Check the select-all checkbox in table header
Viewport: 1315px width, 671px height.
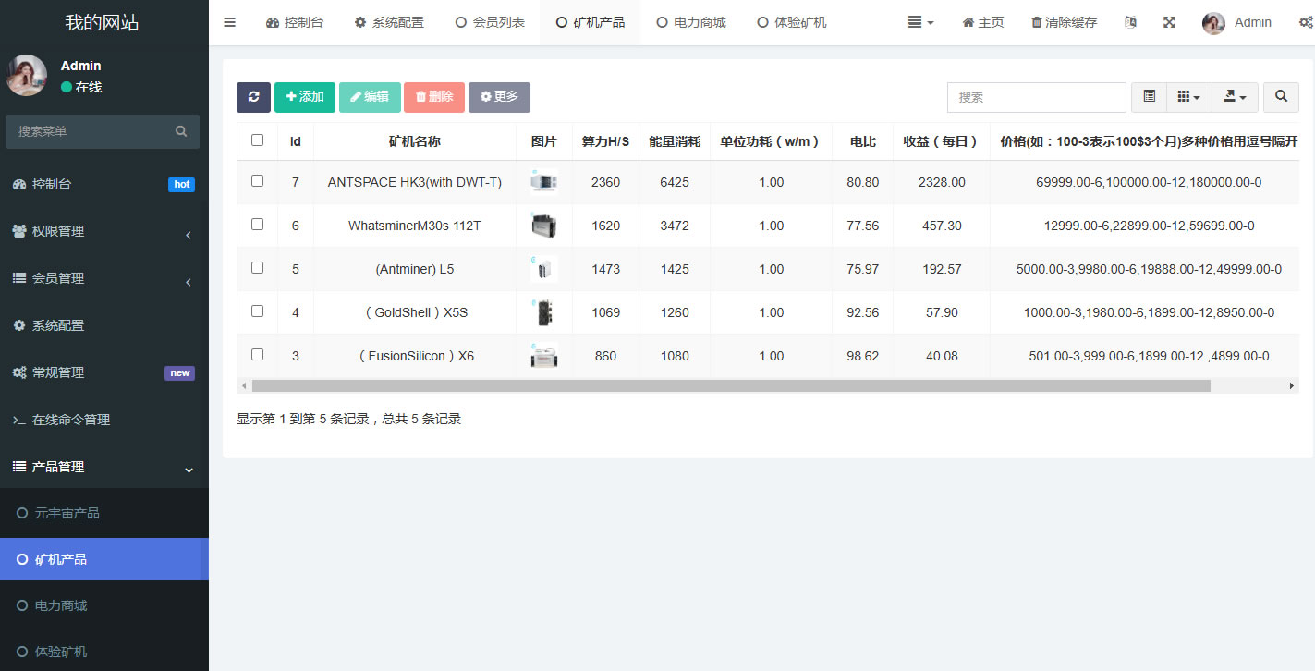(257, 140)
